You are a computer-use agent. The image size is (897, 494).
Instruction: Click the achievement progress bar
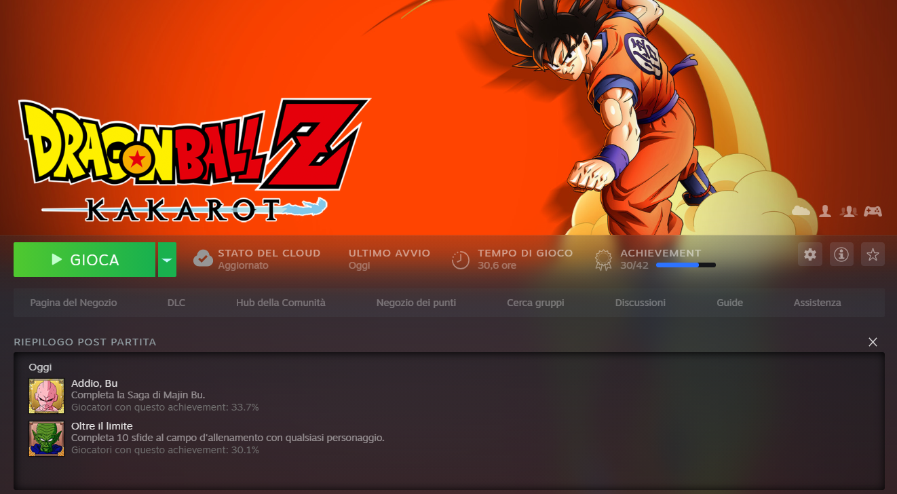(685, 265)
